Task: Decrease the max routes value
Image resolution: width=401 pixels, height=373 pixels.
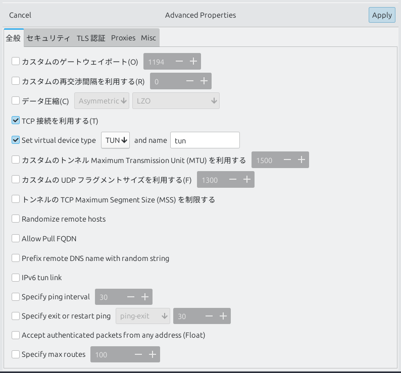Action: pos(138,354)
